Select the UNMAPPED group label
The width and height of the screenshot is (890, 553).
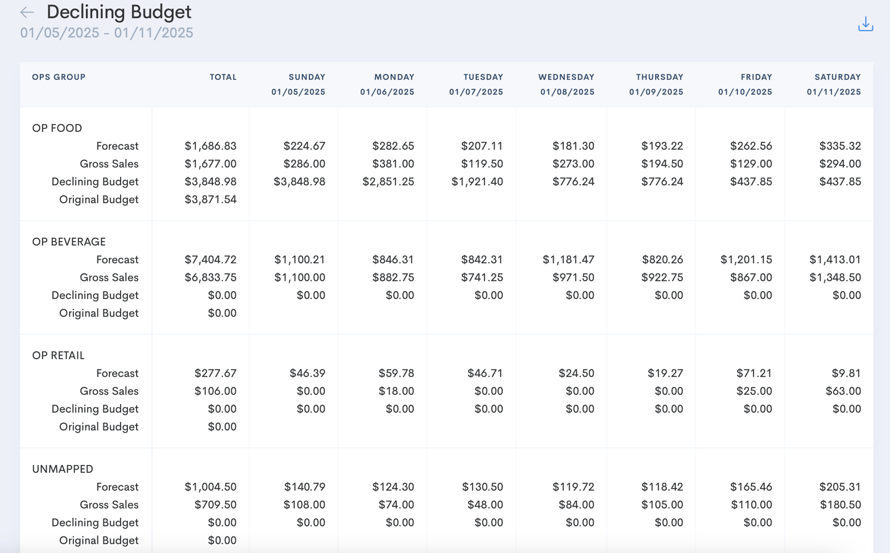tap(62, 469)
